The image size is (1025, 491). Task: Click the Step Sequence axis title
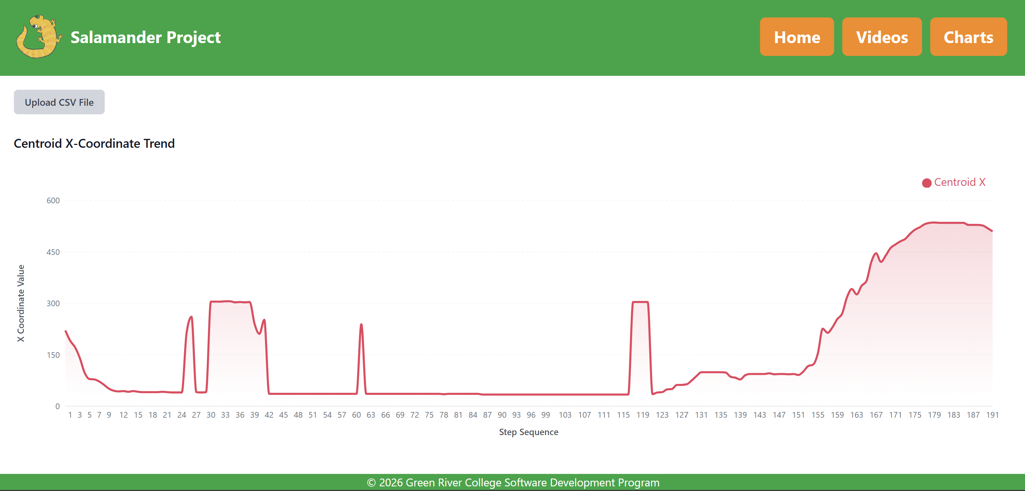529,432
